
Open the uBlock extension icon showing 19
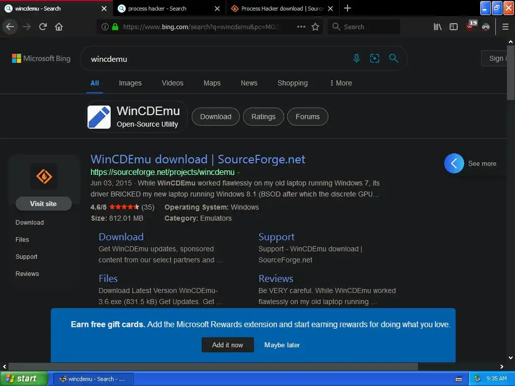pos(471,26)
